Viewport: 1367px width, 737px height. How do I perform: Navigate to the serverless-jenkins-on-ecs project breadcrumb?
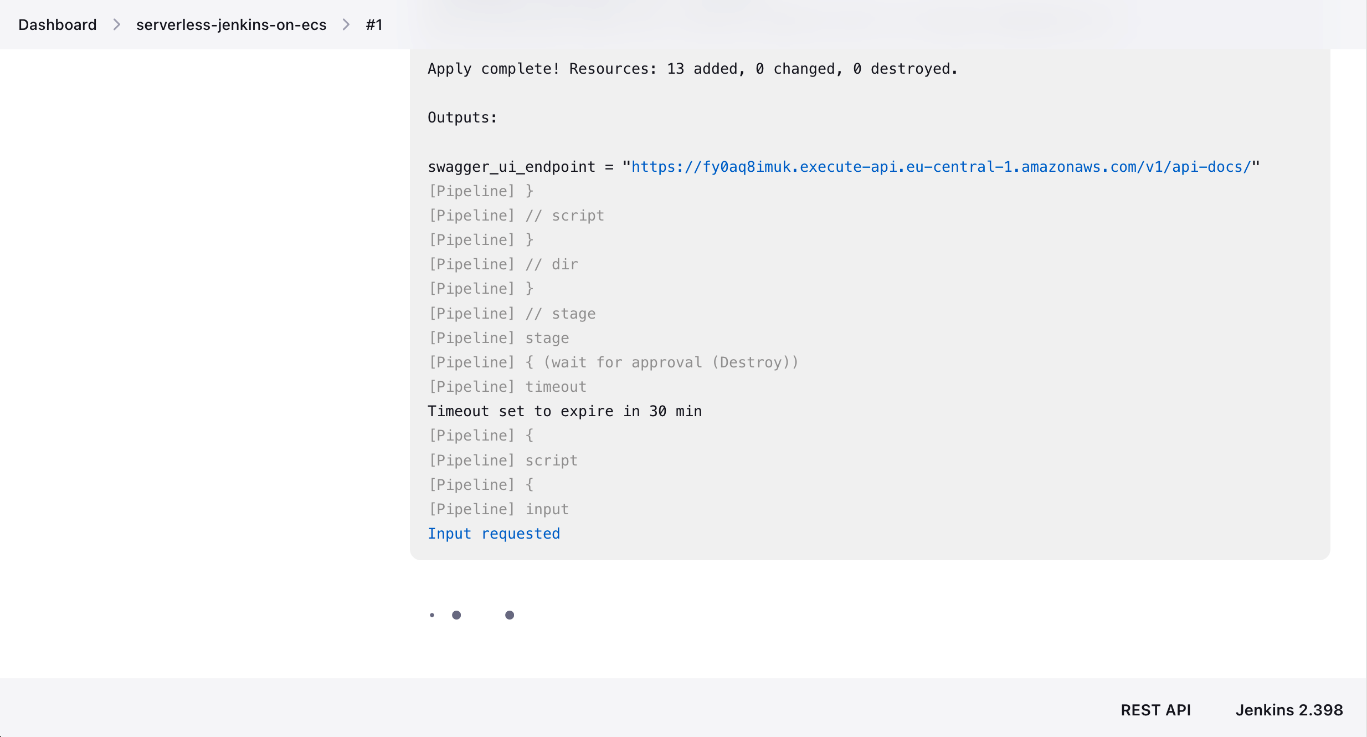point(231,24)
